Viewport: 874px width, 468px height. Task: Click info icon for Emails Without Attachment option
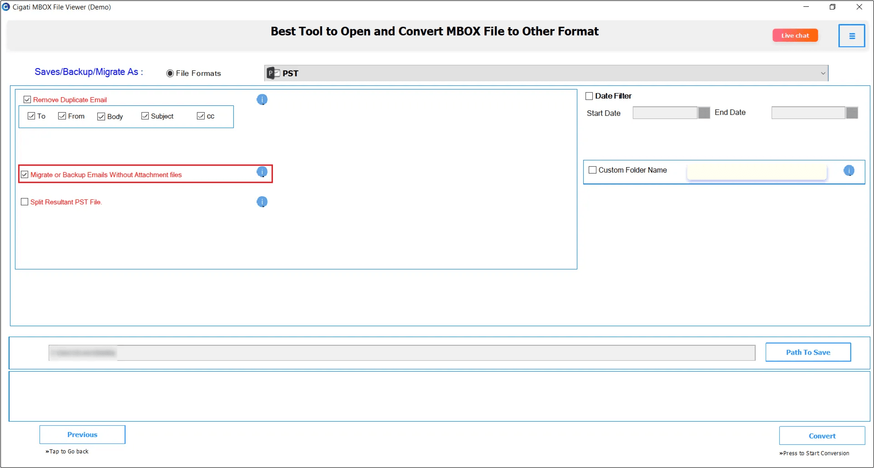(x=262, y=172)
